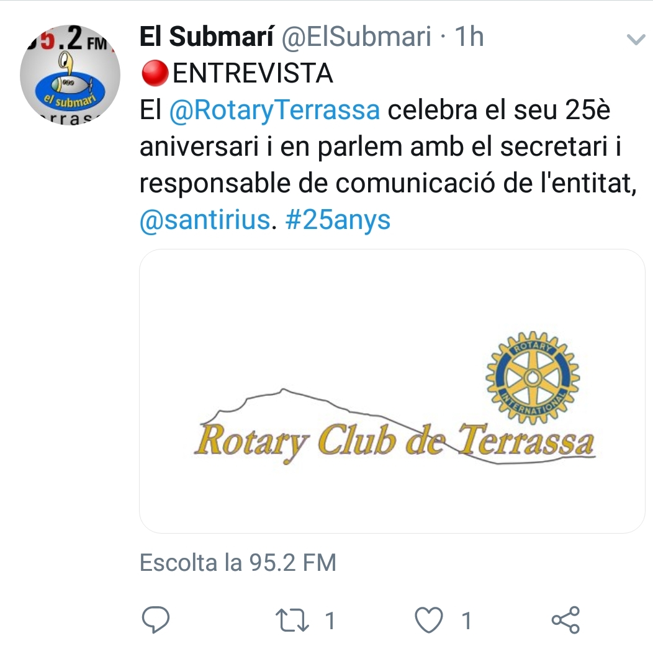Browse the #25anys hashtag
The height and width of the screenshot is (654, 653).
[x=338, y=220]
